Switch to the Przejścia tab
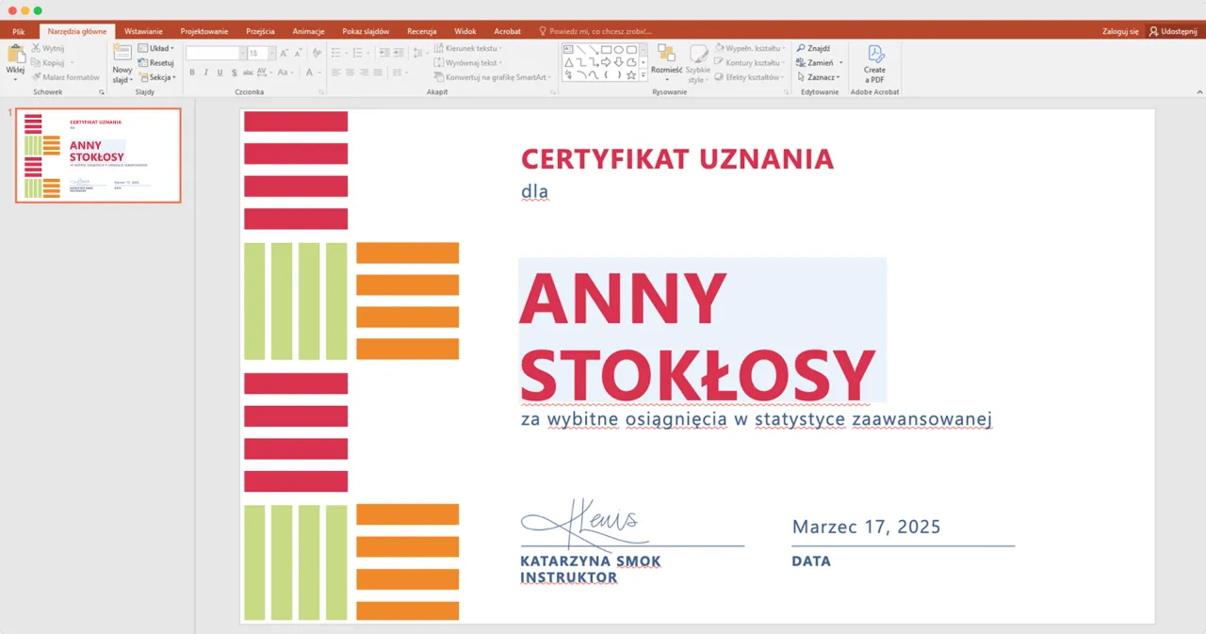 (x=261, y=31)
